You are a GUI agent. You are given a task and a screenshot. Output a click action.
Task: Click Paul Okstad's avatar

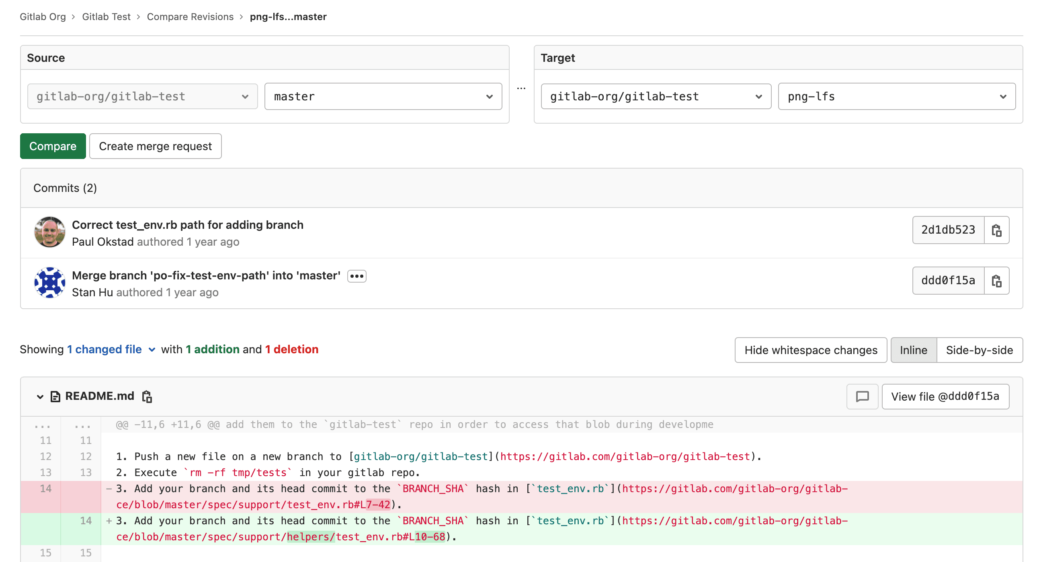coord(49,232)
